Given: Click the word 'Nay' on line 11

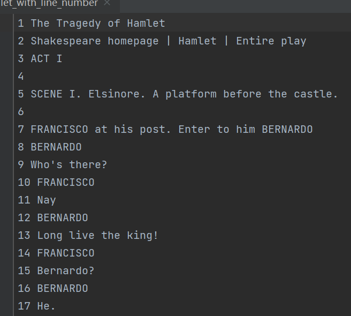Looking at the screenshot, I should click(47, 200).
